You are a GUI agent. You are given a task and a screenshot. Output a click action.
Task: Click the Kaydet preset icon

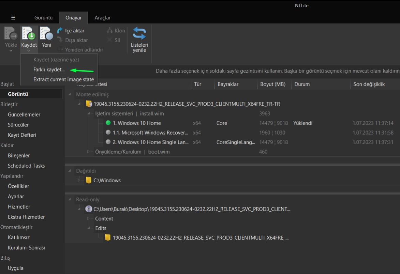[29, 33]
